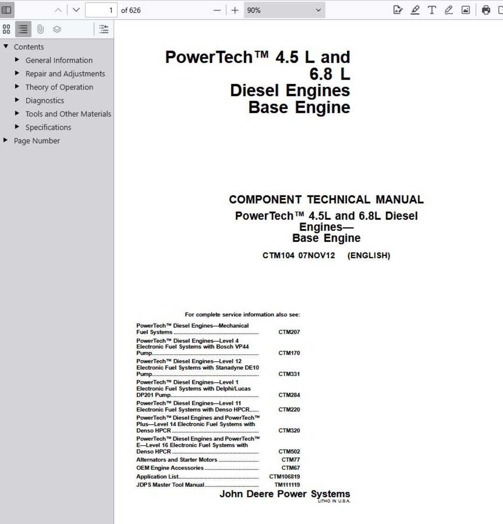Click the CTM106819 reference text

(285, 476)
